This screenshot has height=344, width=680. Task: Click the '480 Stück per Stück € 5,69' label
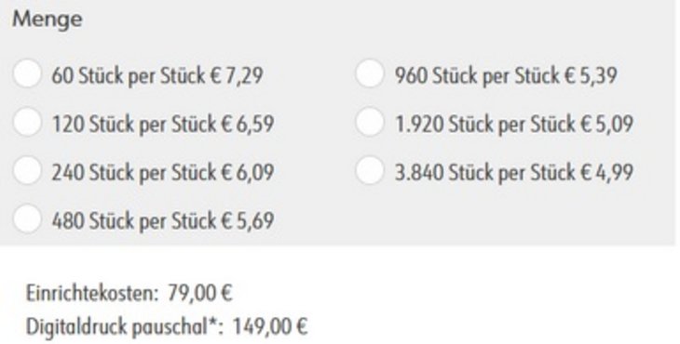(163, 221)
